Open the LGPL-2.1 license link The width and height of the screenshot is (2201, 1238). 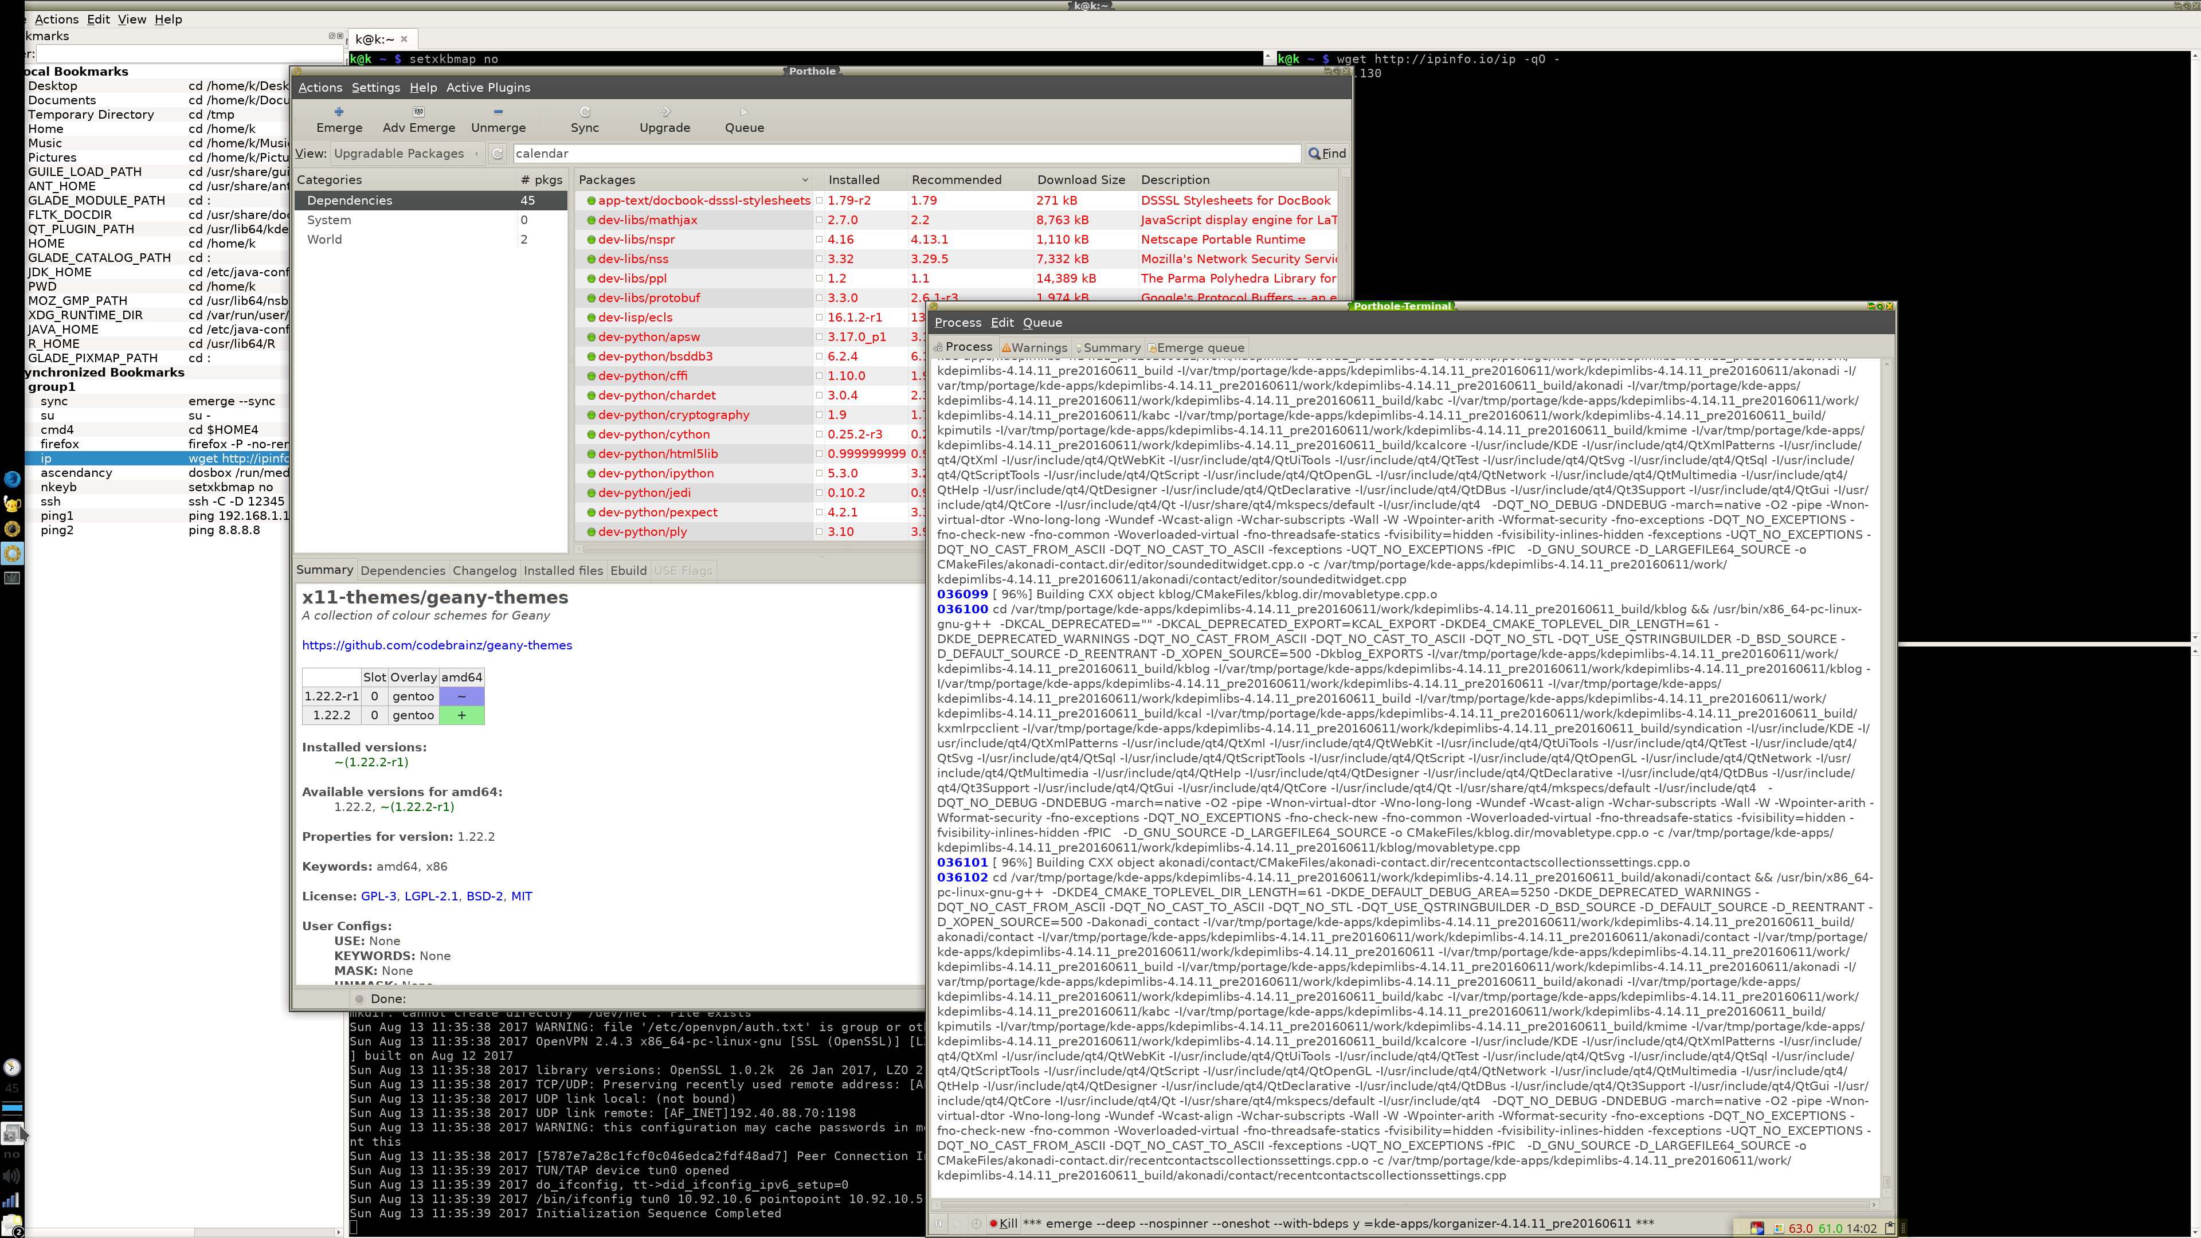coord(432,896)
